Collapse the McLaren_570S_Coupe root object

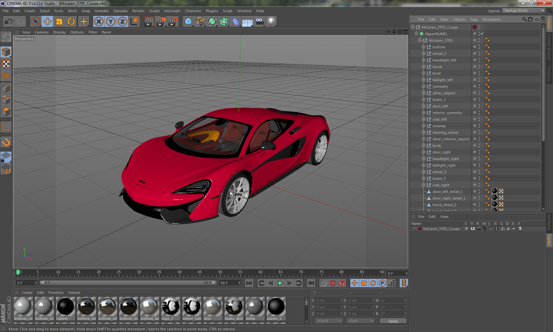pyautogui.click(x=413, y=27)
